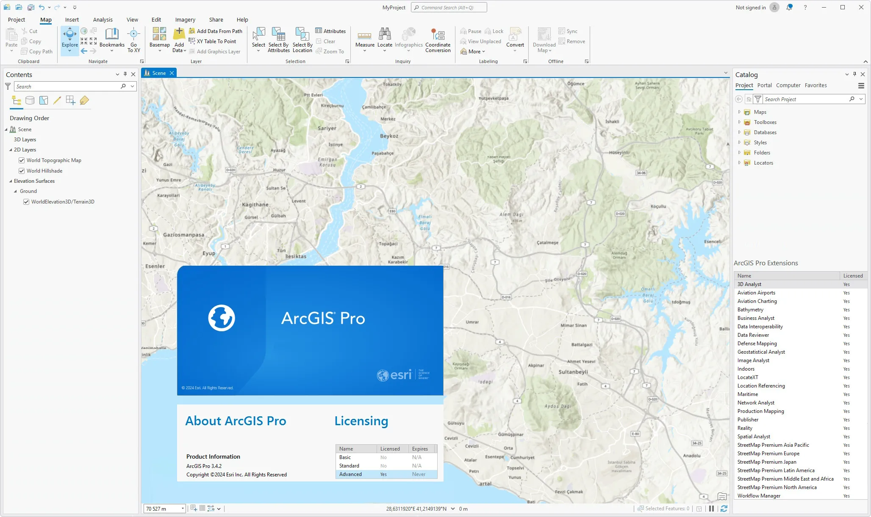
Task: Expand the Toolboxes node
Action: tap(739, 122)
